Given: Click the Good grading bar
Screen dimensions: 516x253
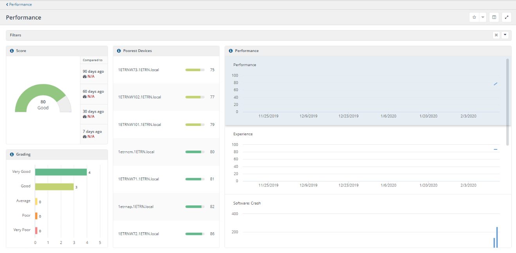Looking at the screenshot, I should tap(54, 187).
